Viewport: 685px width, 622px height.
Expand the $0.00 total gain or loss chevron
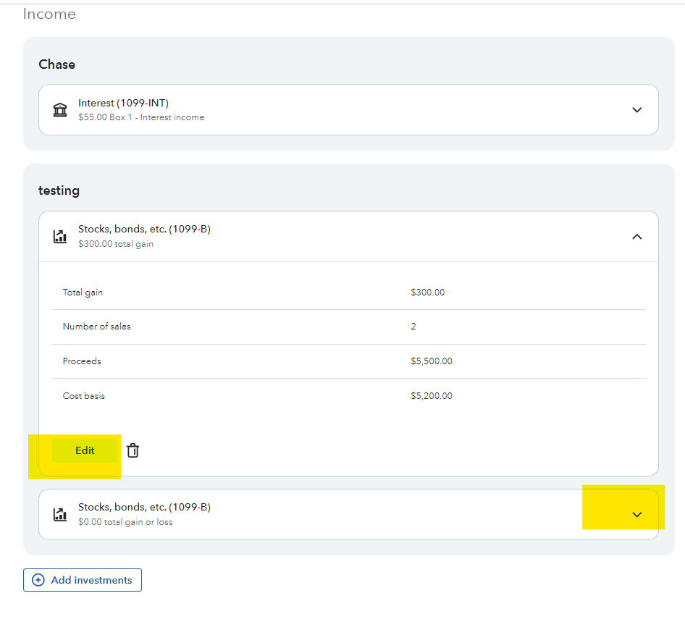click(x=636, y=515)
